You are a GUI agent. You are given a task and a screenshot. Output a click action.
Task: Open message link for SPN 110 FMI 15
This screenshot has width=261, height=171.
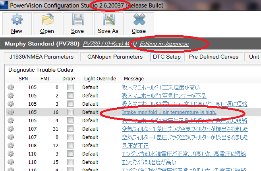tap(149, 162)
